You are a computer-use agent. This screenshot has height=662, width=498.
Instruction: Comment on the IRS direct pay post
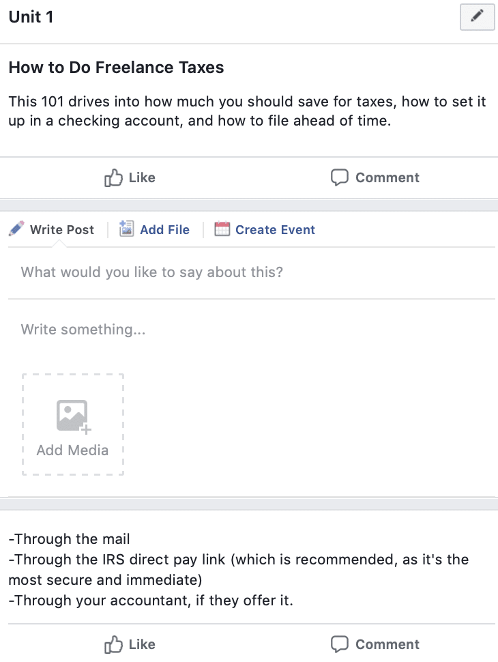pyautogui.click(x=375, y=645)
